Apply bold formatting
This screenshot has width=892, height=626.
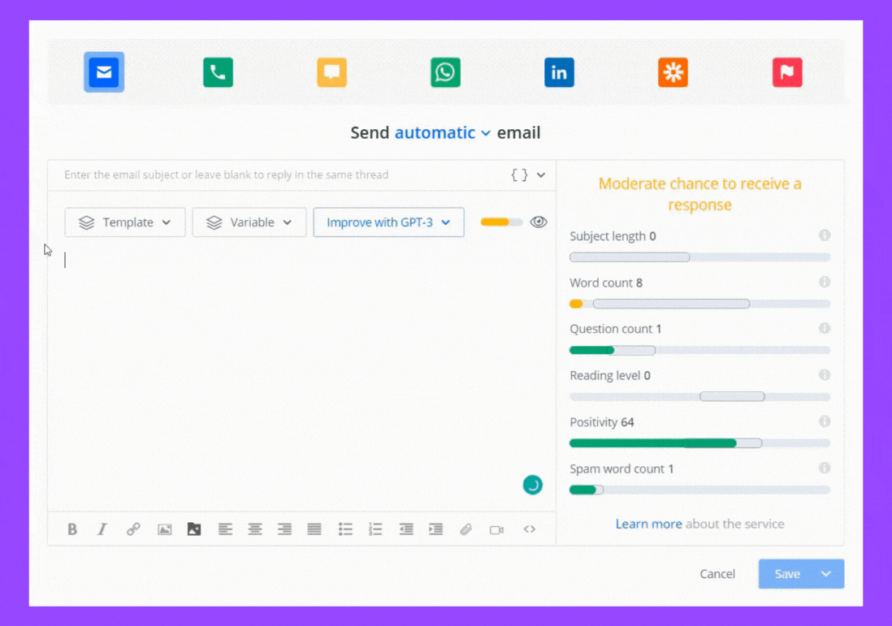pos(72,529)
